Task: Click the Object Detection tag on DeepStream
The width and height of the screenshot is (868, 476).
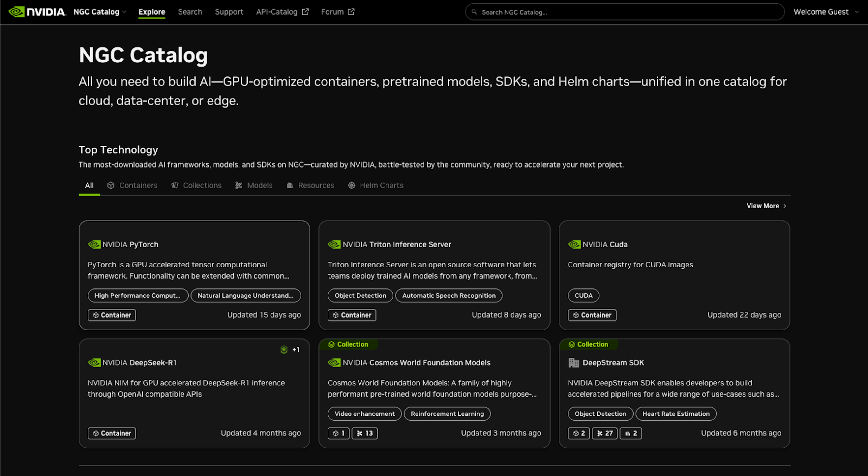Action: coord(600,414)
